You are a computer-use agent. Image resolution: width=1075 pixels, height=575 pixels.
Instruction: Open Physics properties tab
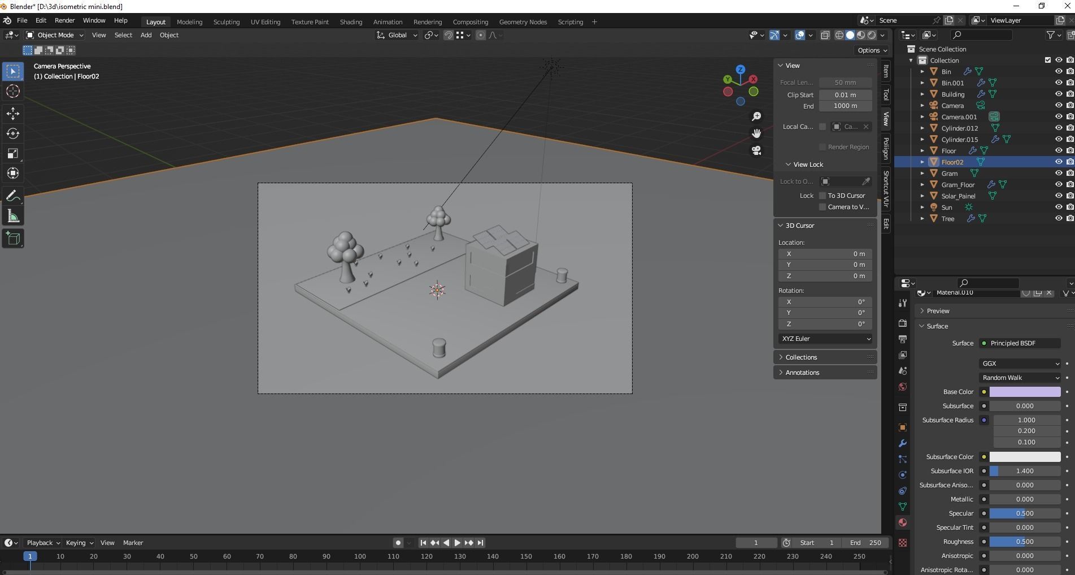pos(903,475)
